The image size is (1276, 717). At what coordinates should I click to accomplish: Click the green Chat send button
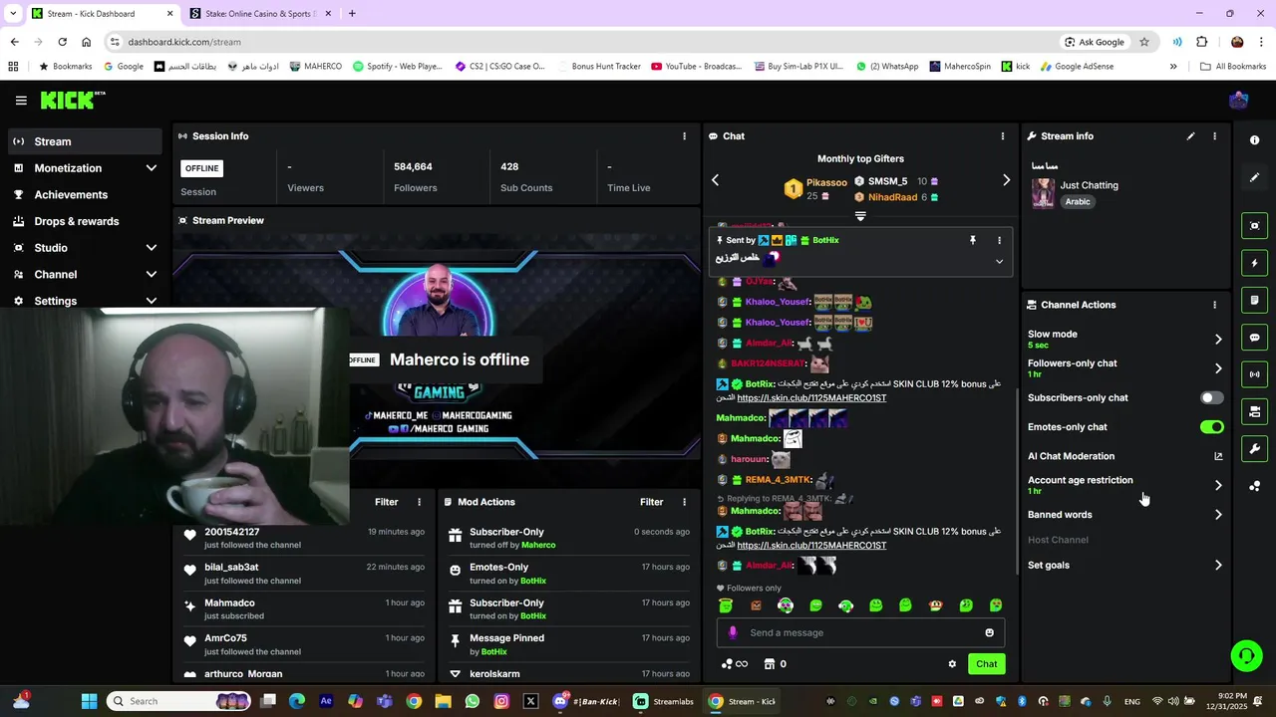(x=986, y=664)
